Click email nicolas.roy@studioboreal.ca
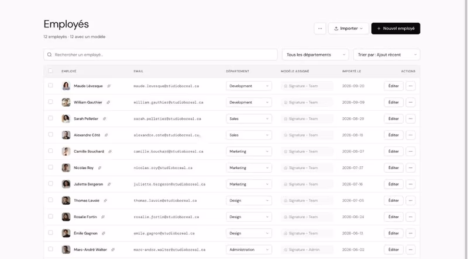The height and width of the screenshot is (259, 468). point(163,168)
